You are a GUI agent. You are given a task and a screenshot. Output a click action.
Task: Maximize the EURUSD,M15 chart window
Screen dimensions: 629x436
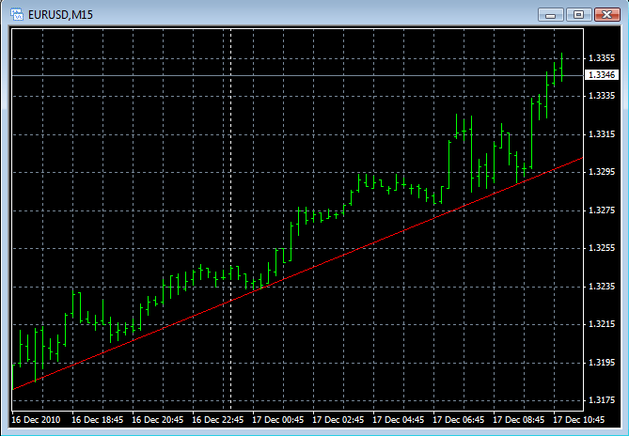coord(579,15)
